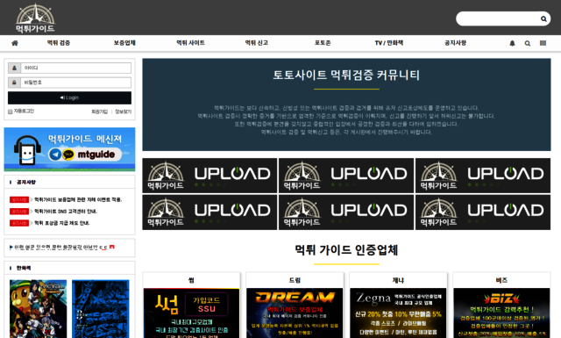Open the first comic cover with cartoon characters
The image size is (561, 338).
pos(39,309)
